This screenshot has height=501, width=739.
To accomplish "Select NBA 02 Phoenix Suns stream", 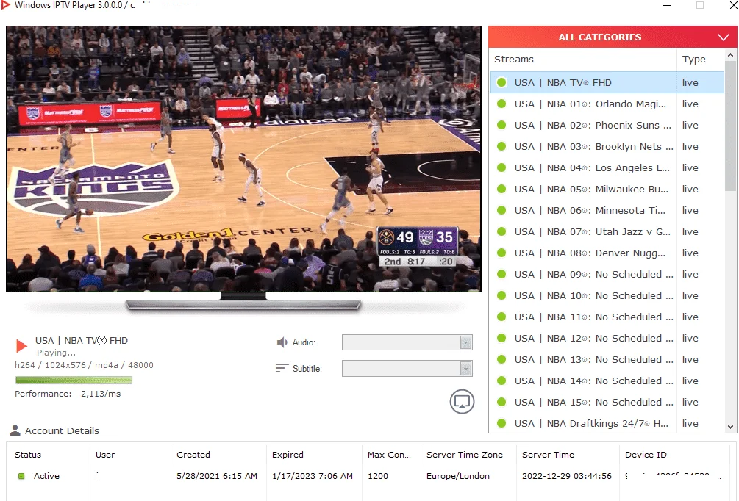I will point(607,125).
